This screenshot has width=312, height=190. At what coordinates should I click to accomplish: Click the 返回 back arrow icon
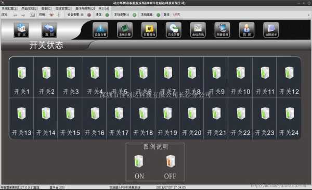[x=49, y=30]
